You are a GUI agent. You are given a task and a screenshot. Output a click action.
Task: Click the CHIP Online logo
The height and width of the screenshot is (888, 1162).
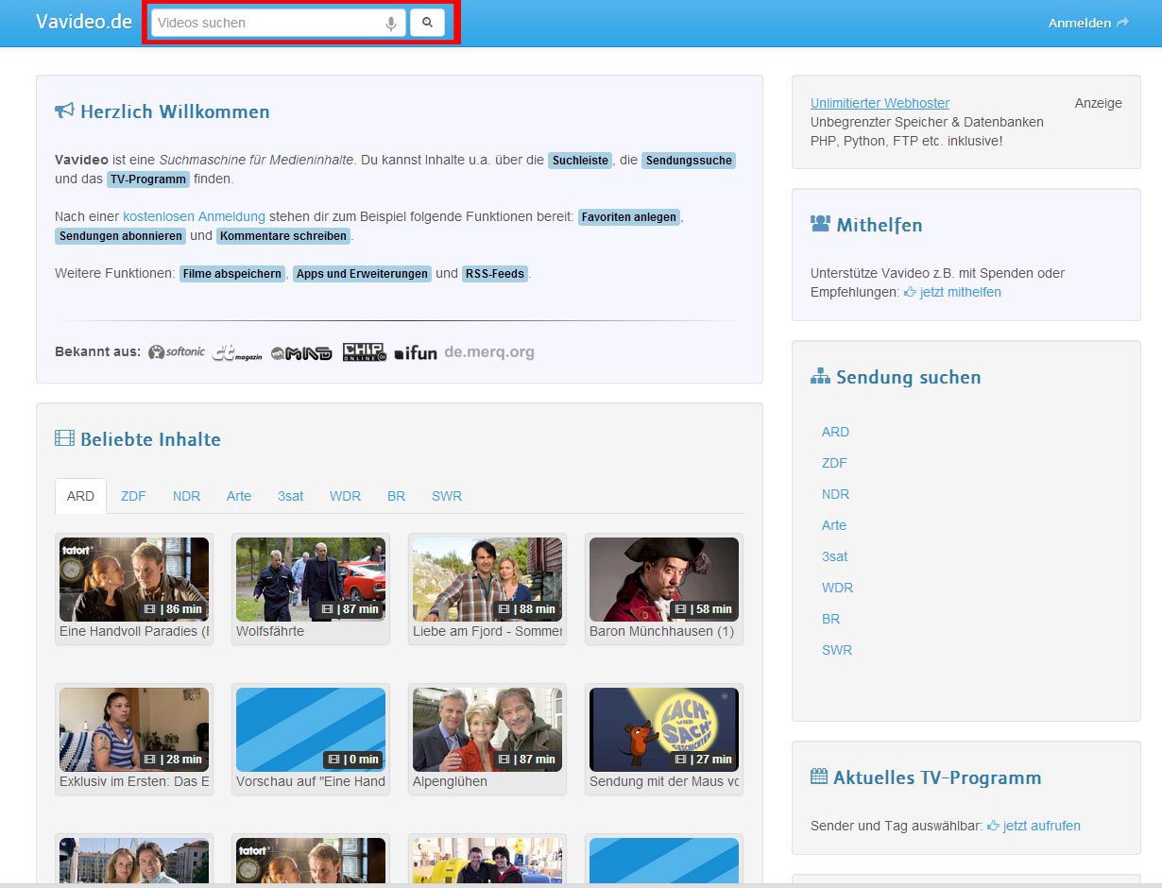click(364, 352)
